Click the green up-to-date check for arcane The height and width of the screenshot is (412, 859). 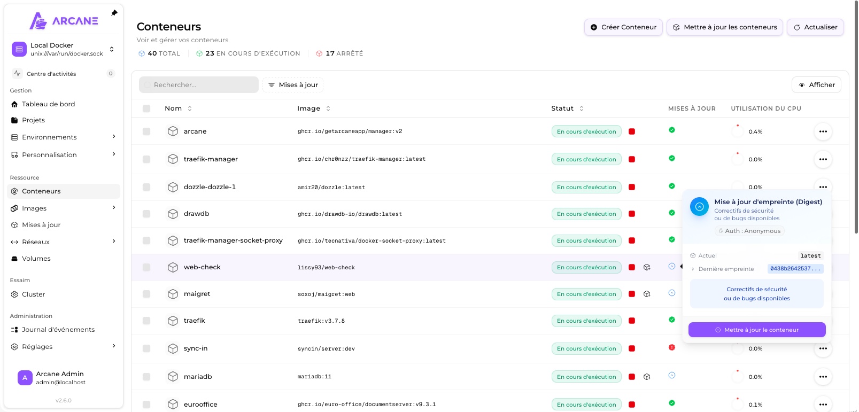point(672,130)
